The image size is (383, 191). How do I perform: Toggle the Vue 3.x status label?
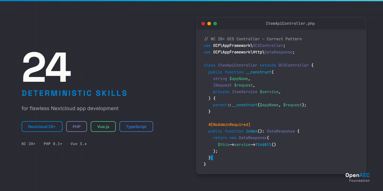(78, 144)
